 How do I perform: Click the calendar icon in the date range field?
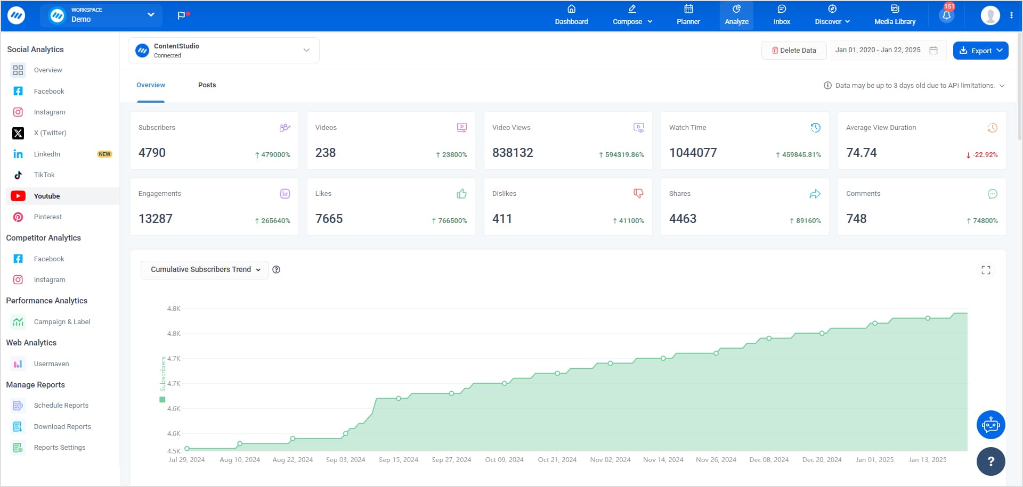click(933, 51)
